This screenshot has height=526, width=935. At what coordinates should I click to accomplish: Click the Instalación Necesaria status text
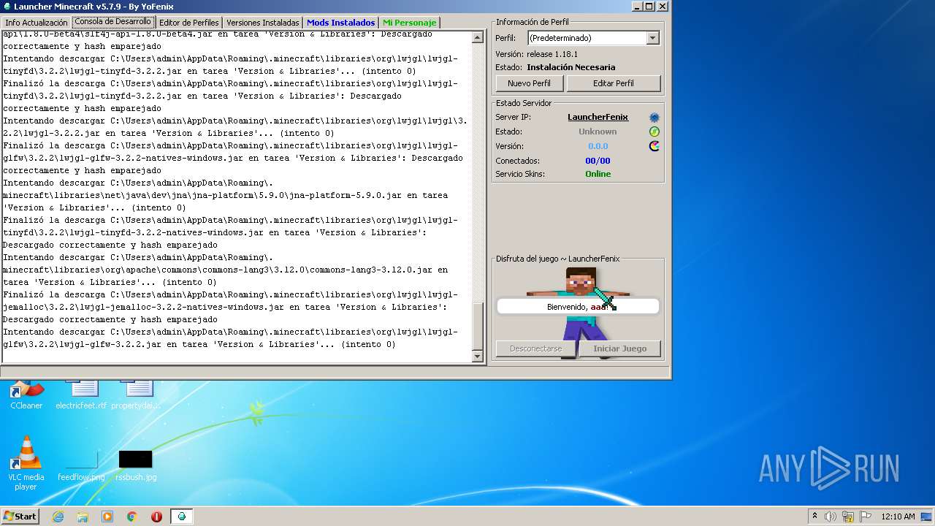click(x=570, y=67)
